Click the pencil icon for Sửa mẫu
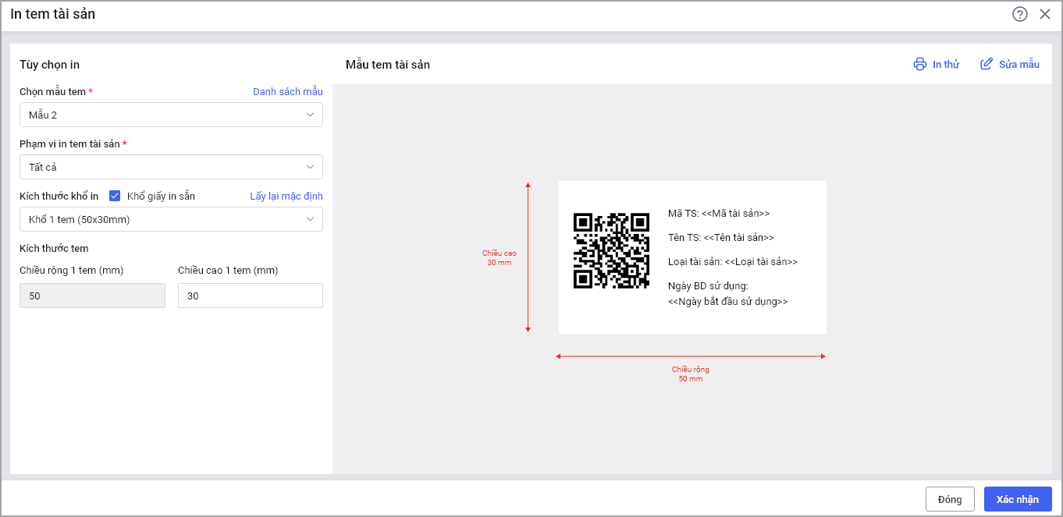 [x=987, y=64]
